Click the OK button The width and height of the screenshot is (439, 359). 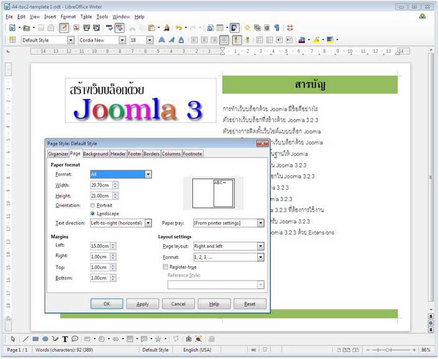coord(106,304)
